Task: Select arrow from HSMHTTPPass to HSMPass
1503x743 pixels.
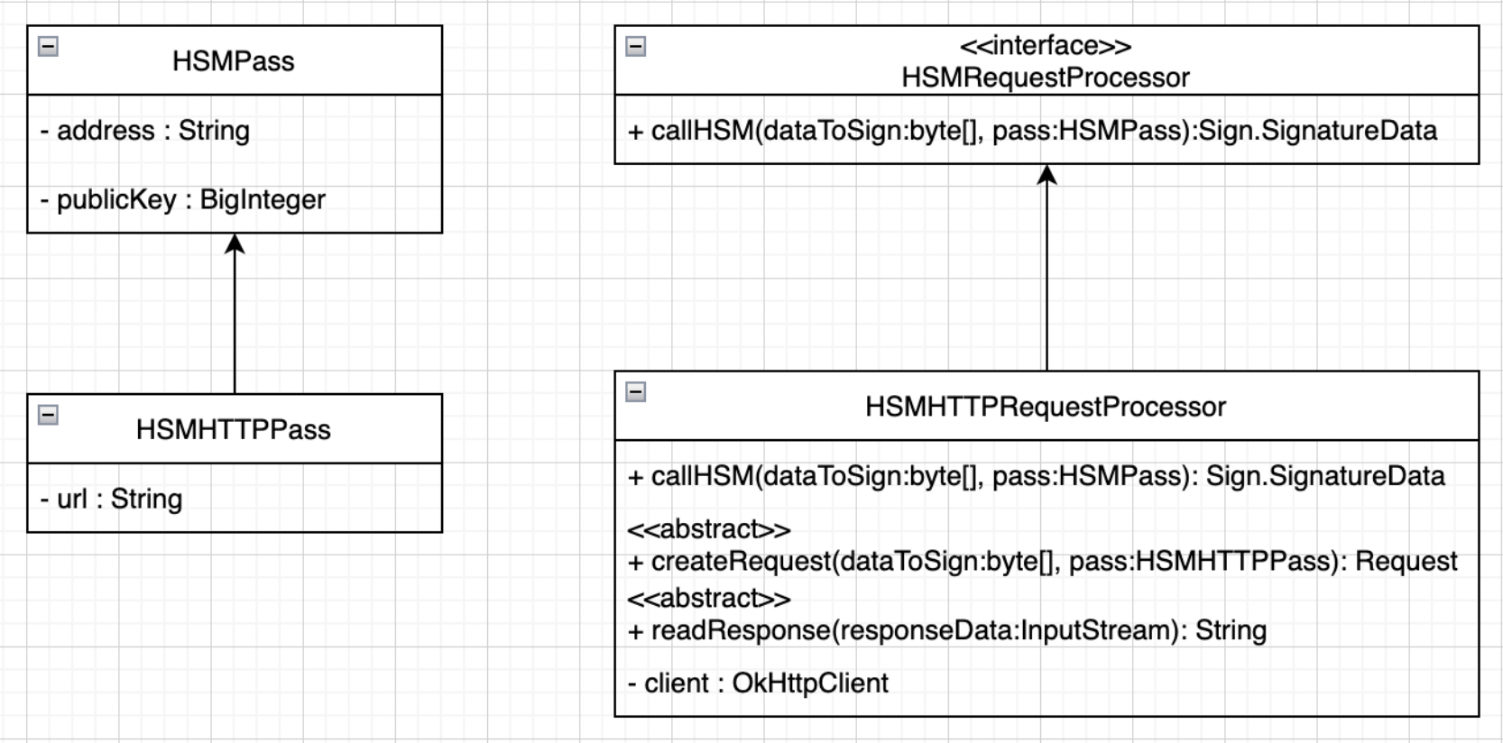Action: click(x=235, y=314)
